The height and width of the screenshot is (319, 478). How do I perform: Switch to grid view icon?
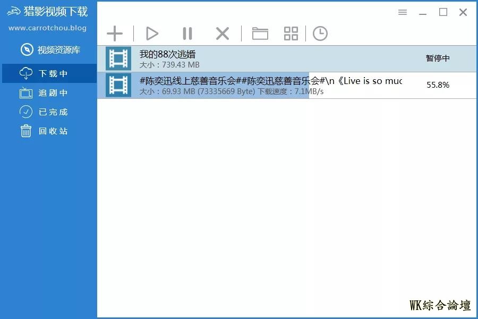tap(291, 34)
